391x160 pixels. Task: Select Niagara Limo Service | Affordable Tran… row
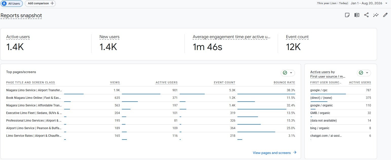[x=151, y=105]
